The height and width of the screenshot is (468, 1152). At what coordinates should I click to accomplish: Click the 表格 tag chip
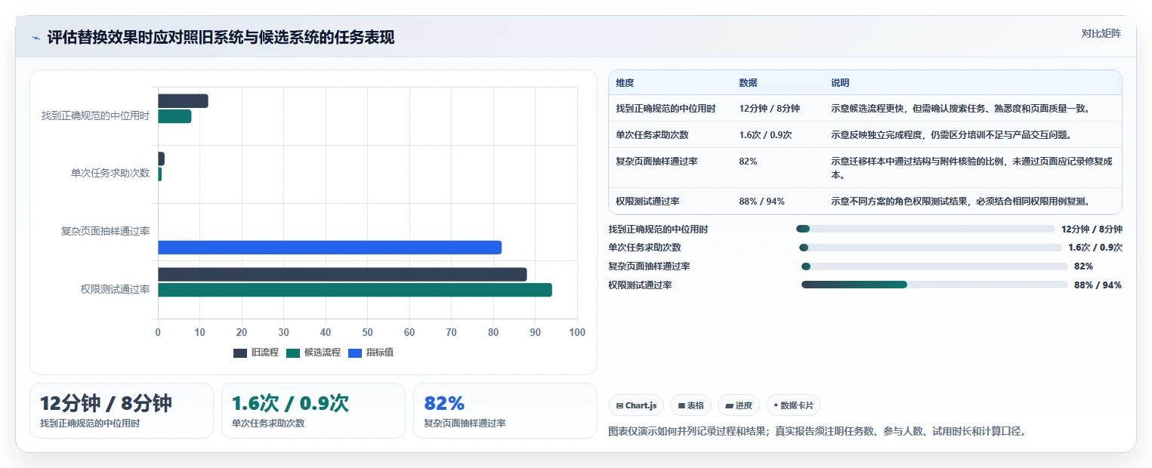pos(690,405)
